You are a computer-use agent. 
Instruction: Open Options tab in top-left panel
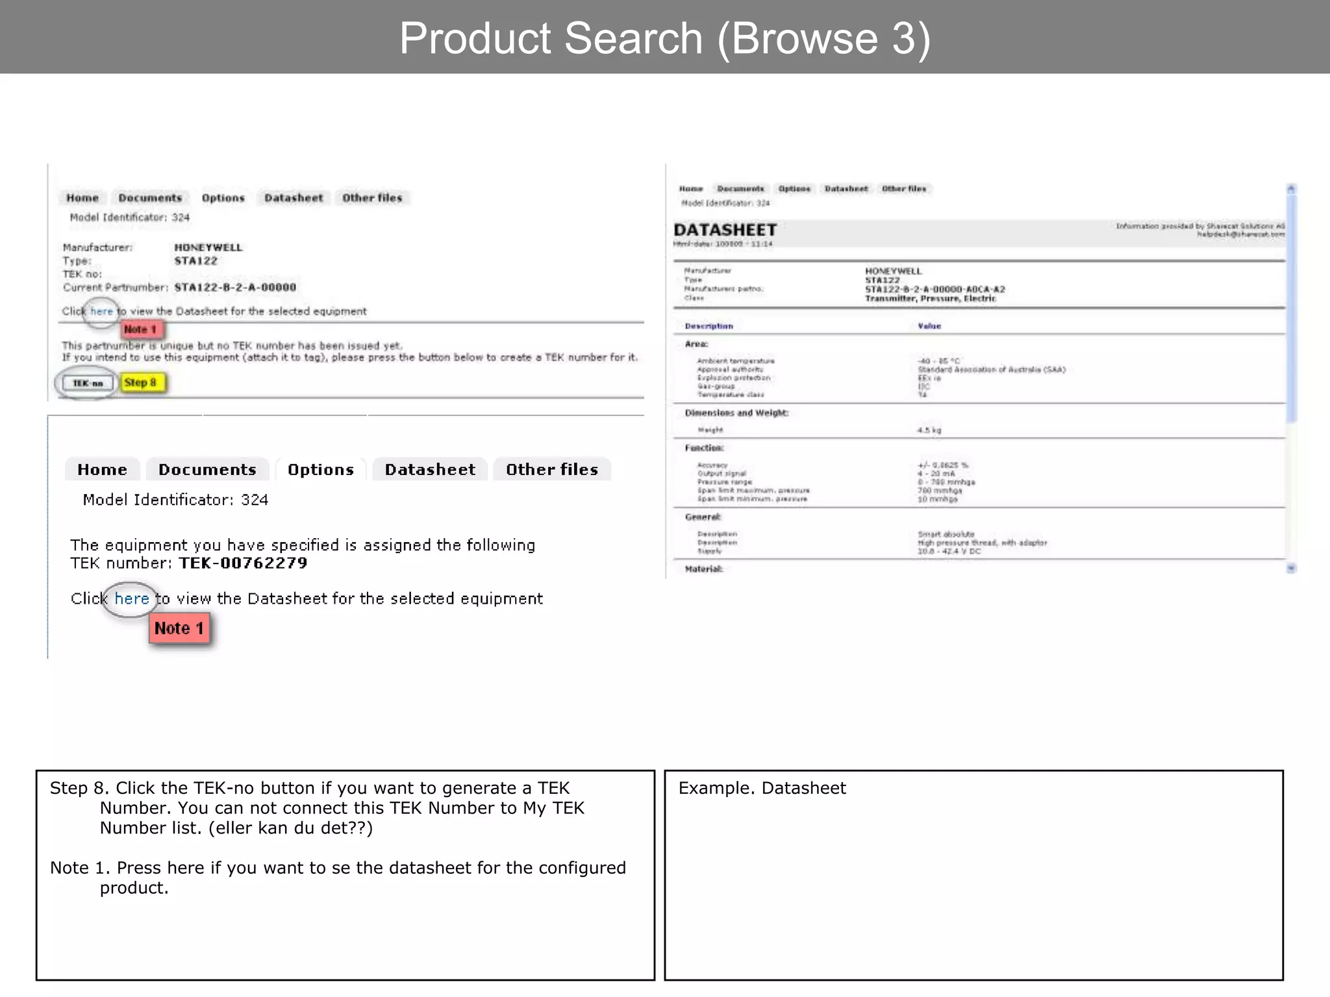pyautogui.click(x=223, y=198)
